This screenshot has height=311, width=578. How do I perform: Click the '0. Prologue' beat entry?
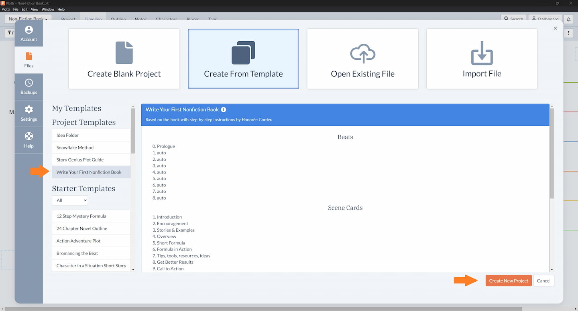pyautogui.click(x=164, y=146)
